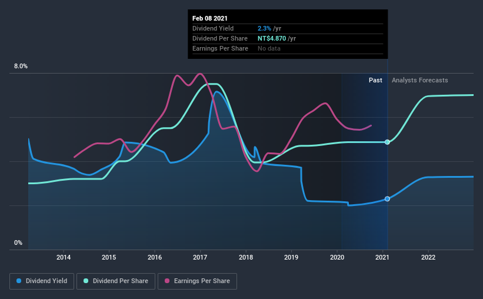Click the 2016 x-axis label

(155, 257)
